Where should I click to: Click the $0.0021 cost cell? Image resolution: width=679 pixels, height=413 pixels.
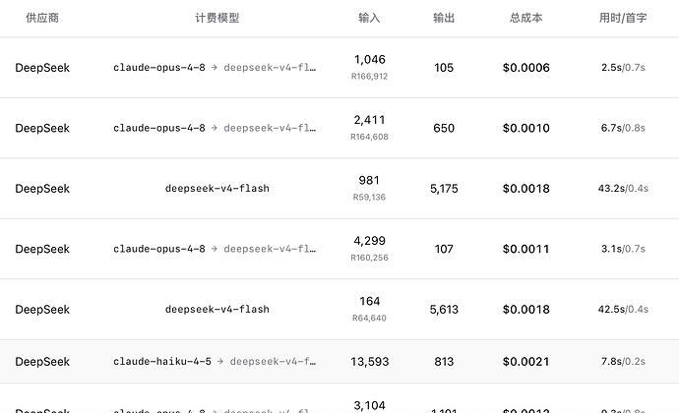[x=526, y=362]
